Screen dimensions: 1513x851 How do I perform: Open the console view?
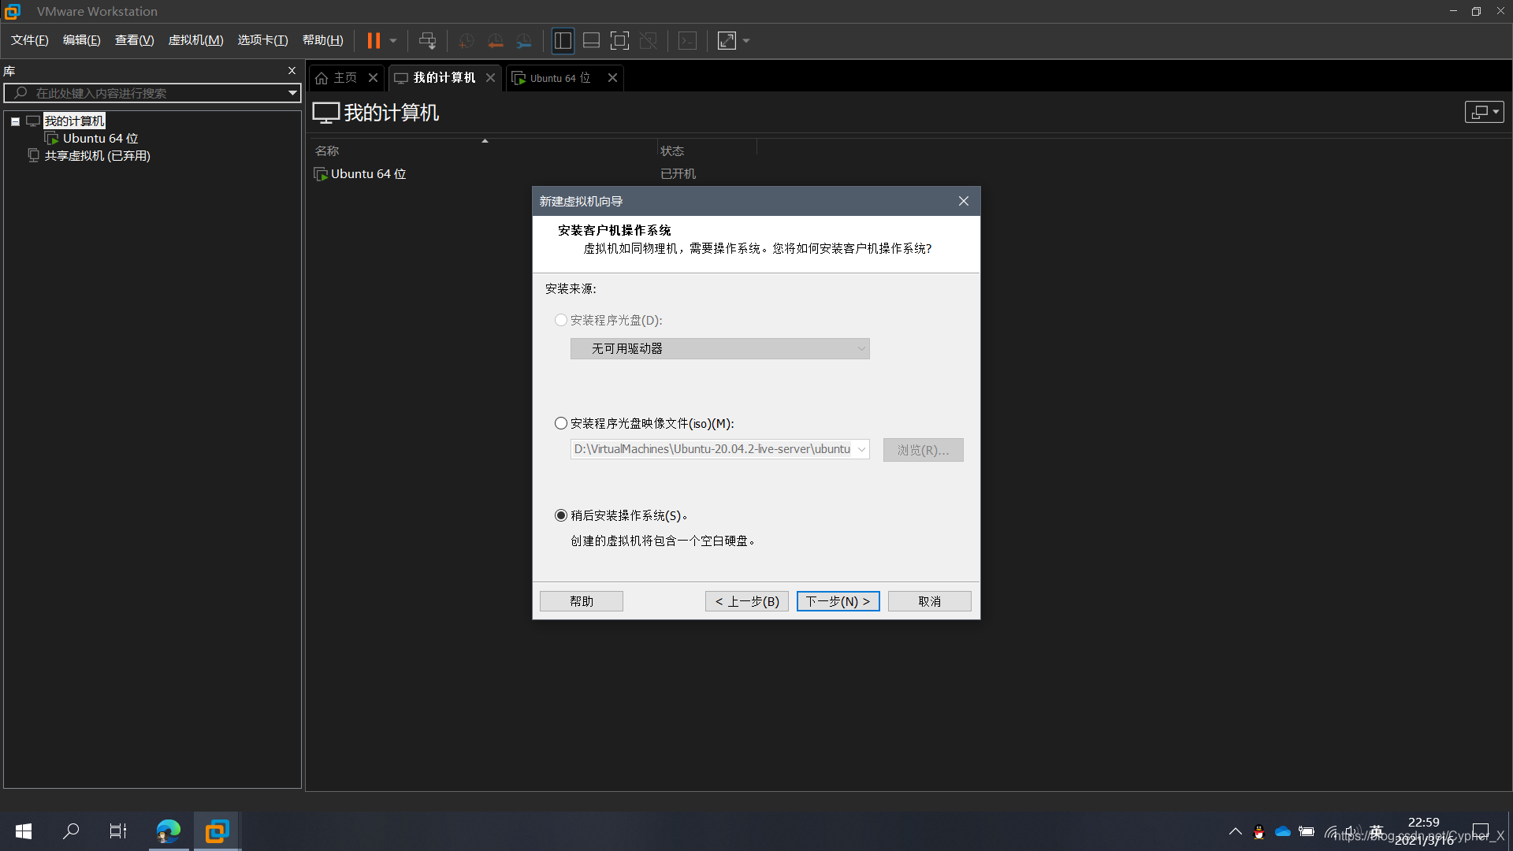pyautogui.click(x=687, y=40)
